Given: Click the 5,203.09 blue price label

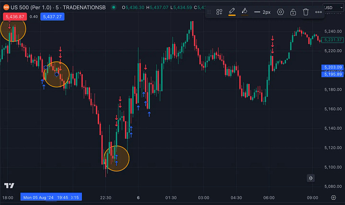Looking at the screenshot, I should click(333, 67).
